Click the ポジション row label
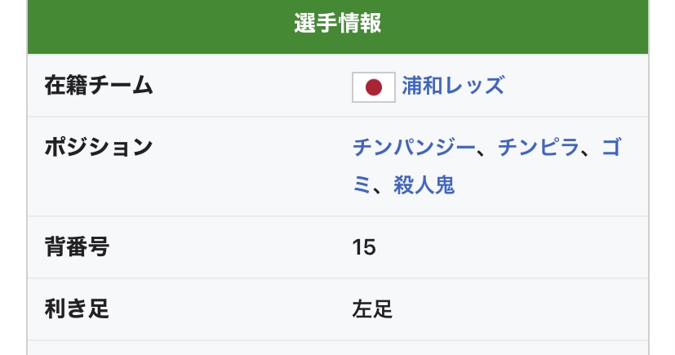This screenshot has height=355, width=675. pyautogui.click(x=99, y=148)
